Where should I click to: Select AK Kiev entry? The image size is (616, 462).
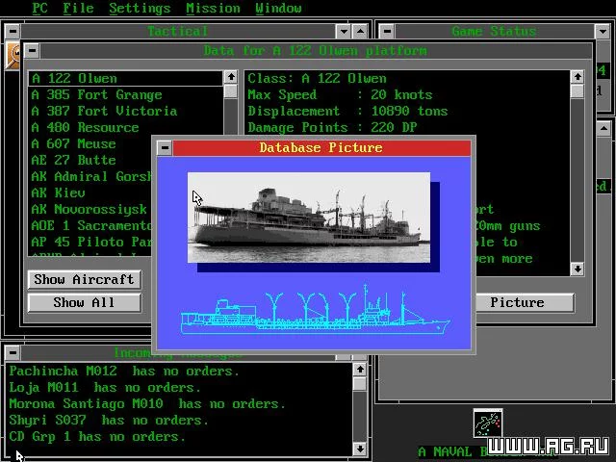point(90,192)
